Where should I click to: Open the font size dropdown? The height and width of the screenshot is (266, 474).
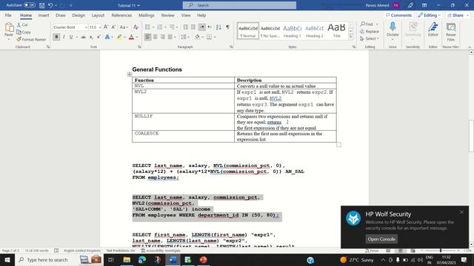tap(100, 27)
